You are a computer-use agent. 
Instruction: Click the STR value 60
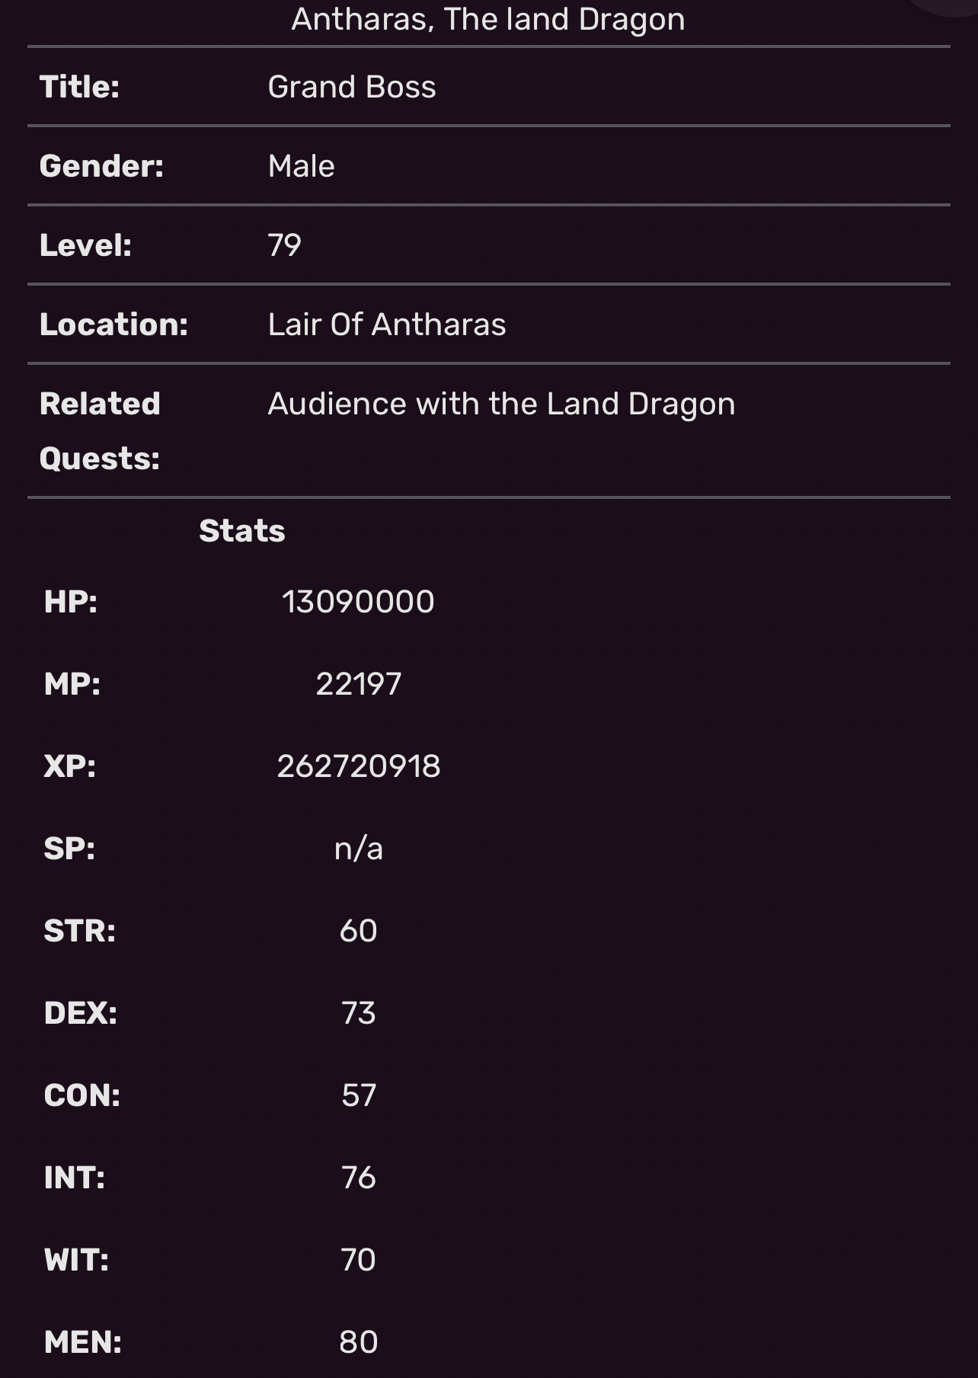[x=358, y=931]
